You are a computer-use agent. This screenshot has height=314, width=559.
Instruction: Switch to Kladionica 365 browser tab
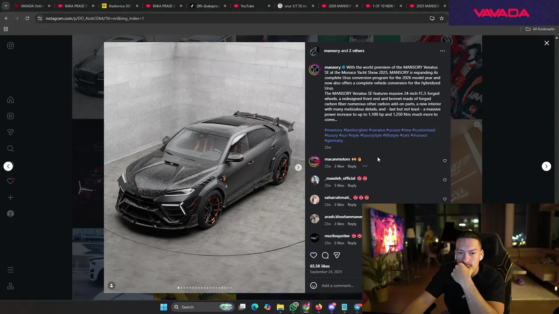coord(120,6)
